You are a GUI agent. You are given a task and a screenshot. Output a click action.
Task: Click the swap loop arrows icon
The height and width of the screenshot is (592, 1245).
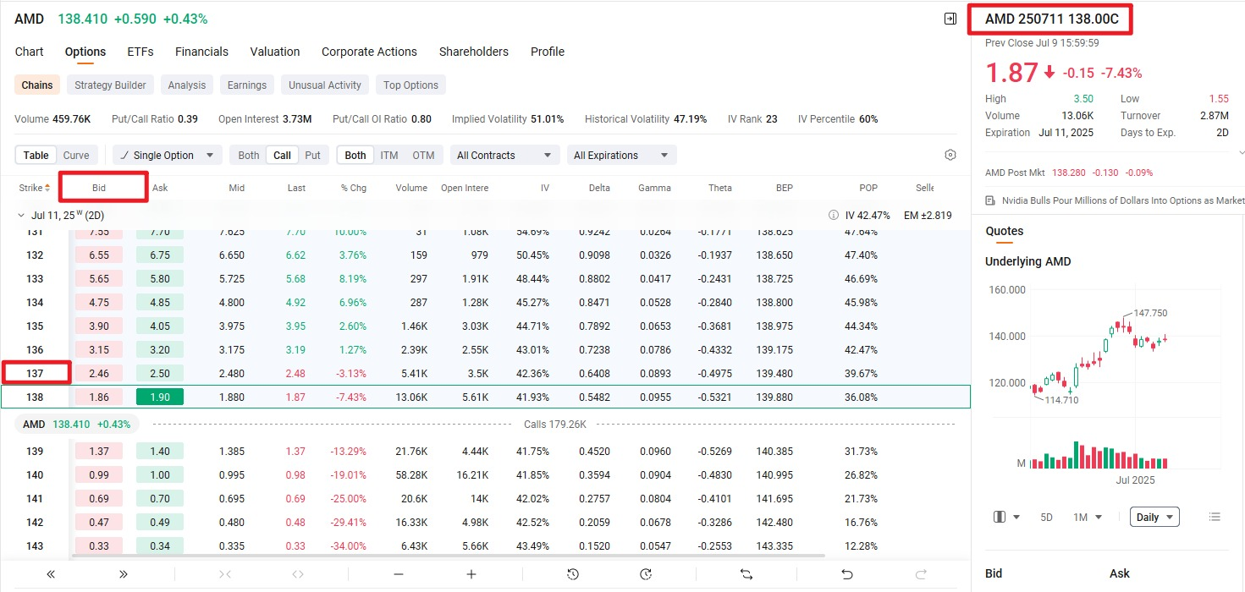pyautogui.click(x=746, y=574)
